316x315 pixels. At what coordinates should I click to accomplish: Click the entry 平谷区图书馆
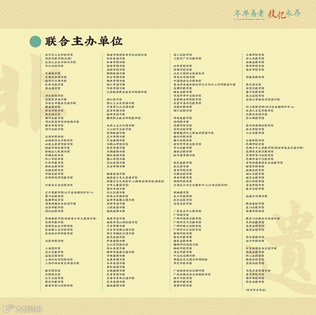coord(54,66)
